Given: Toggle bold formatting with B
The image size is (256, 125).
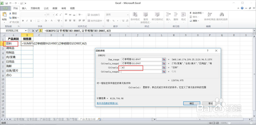Looking at the screenshot, I should tap(23, 21).
